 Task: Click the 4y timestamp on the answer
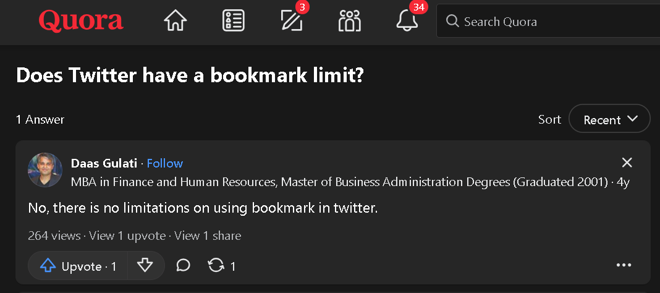pos(623,182)
